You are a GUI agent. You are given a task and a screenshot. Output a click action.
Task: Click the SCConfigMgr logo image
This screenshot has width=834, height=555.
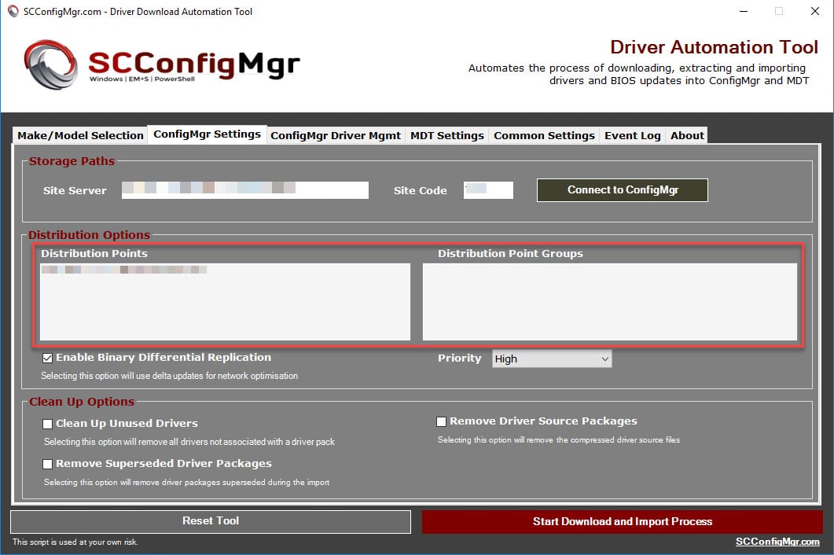coord(162,64)
